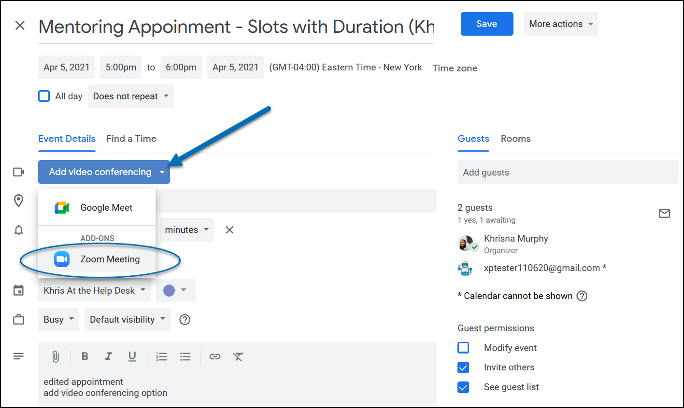Click the Add guests input field
The image size is (684, 408).
[568, 172]
